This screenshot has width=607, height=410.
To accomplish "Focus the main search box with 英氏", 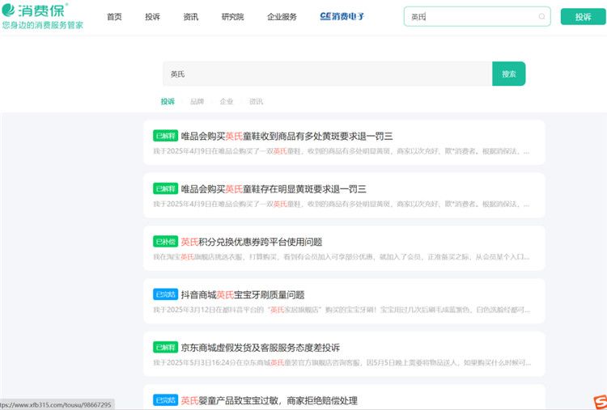I will [328, 74].
